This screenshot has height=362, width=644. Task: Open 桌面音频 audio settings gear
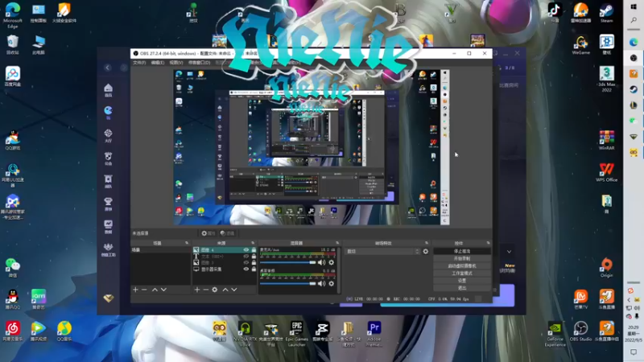[x=332, y=284]
